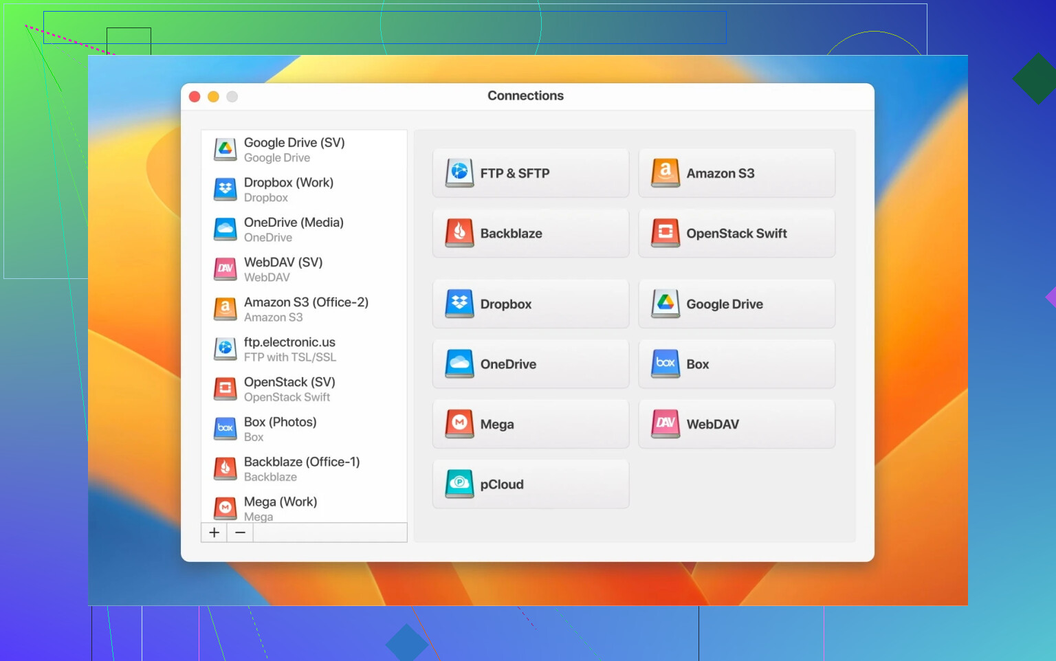Click the Backblaze flame icon in grid
1056x661 pixels.
(459, 233)
